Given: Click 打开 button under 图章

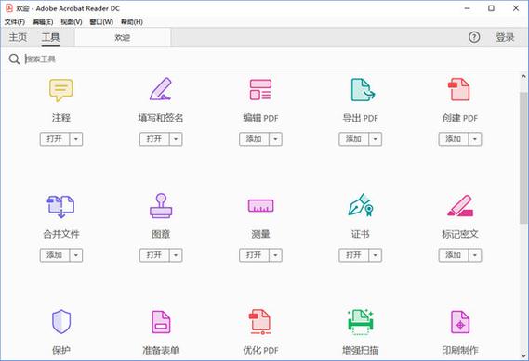Looking at the screenshot, I should (154, 255).
